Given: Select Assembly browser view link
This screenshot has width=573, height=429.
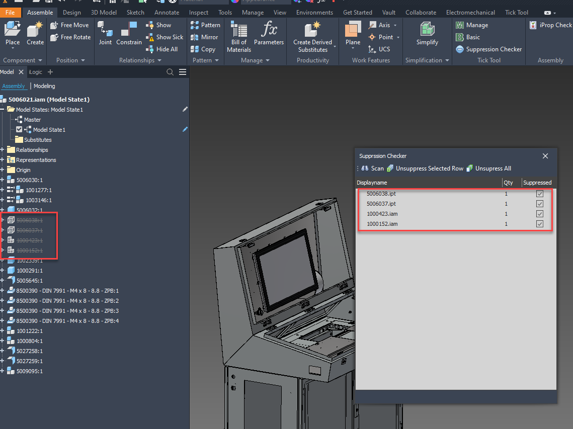Looking at the screenshot, I should pos(14,86).
